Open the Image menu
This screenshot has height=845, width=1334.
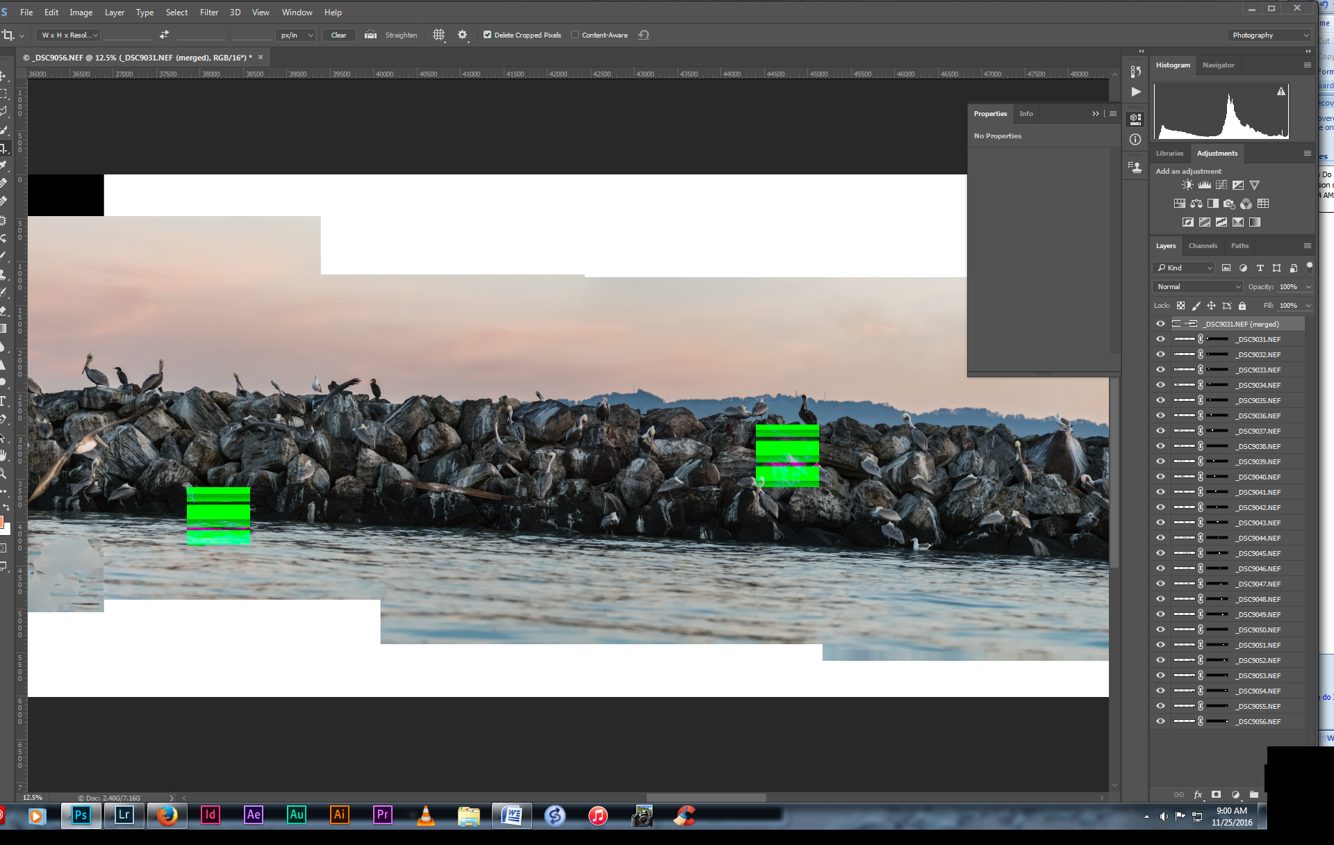(81, 13)
